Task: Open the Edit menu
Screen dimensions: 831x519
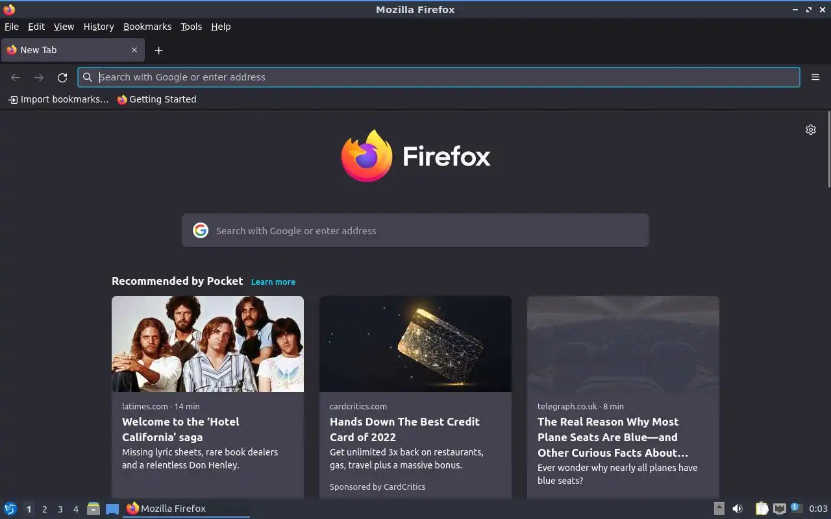Action: point(36,27)
